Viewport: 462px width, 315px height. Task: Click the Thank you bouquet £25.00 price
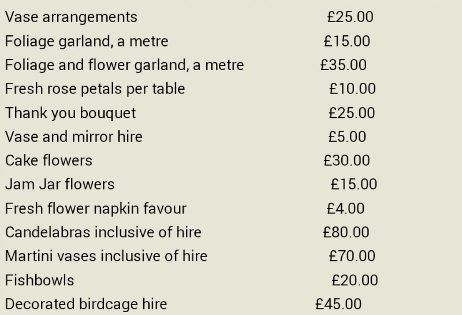(352, 113)
